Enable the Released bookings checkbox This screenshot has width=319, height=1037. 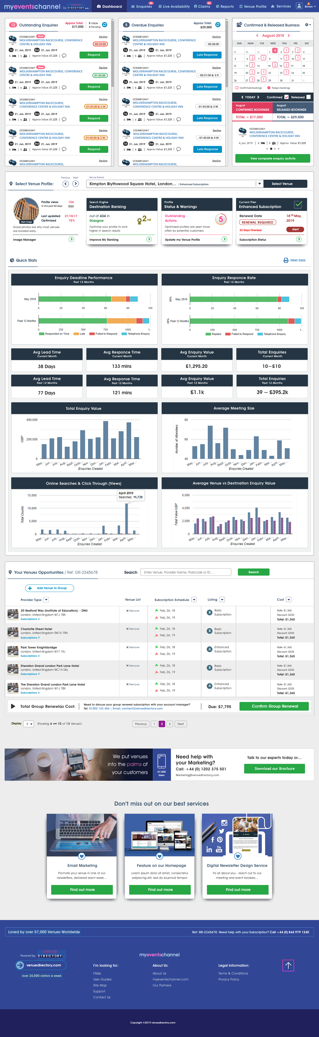[308, 97]
